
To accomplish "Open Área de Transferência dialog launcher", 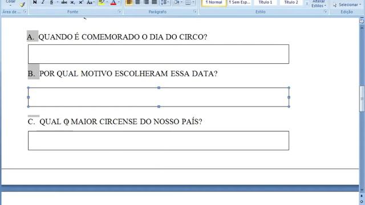I will (25, 11).
